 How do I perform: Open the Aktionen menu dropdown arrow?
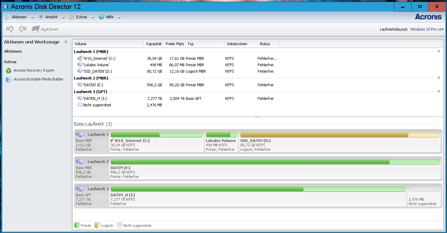point(32,17)
